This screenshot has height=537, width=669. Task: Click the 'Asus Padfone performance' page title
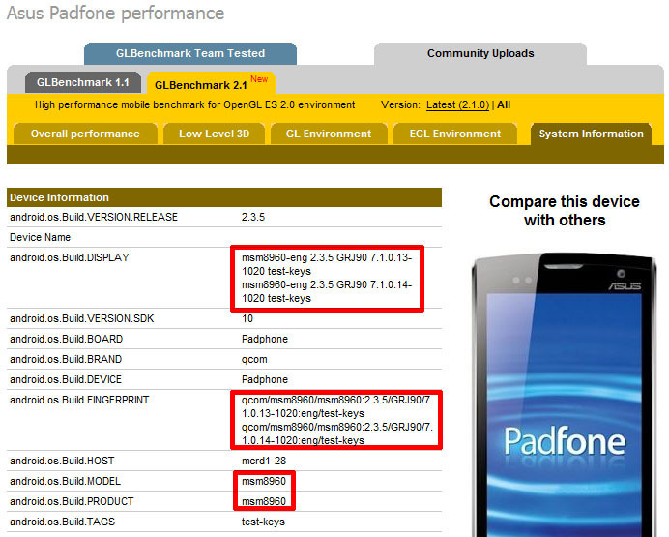(116, 14)
